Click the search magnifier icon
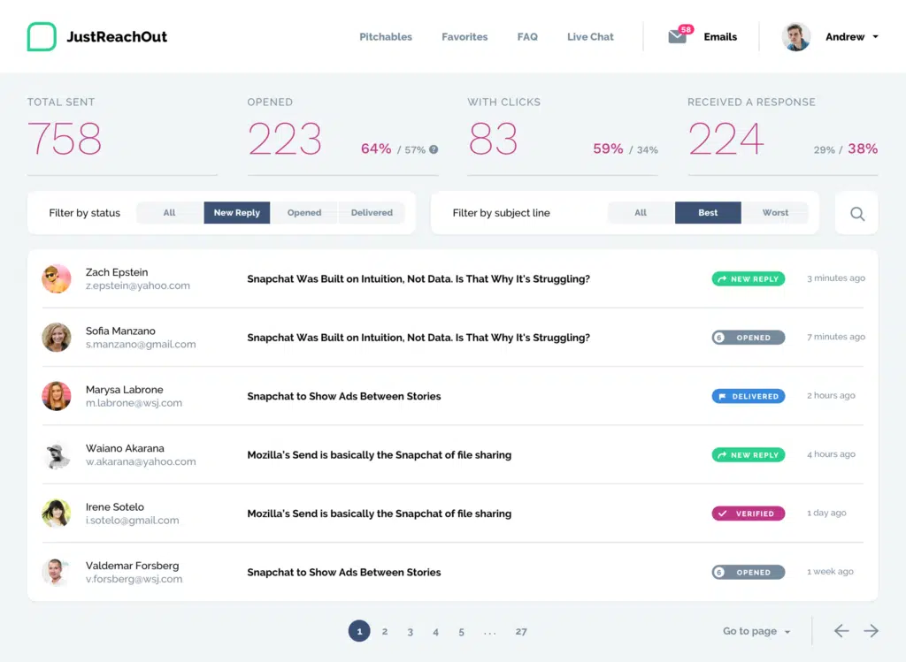 click(856, 213)
